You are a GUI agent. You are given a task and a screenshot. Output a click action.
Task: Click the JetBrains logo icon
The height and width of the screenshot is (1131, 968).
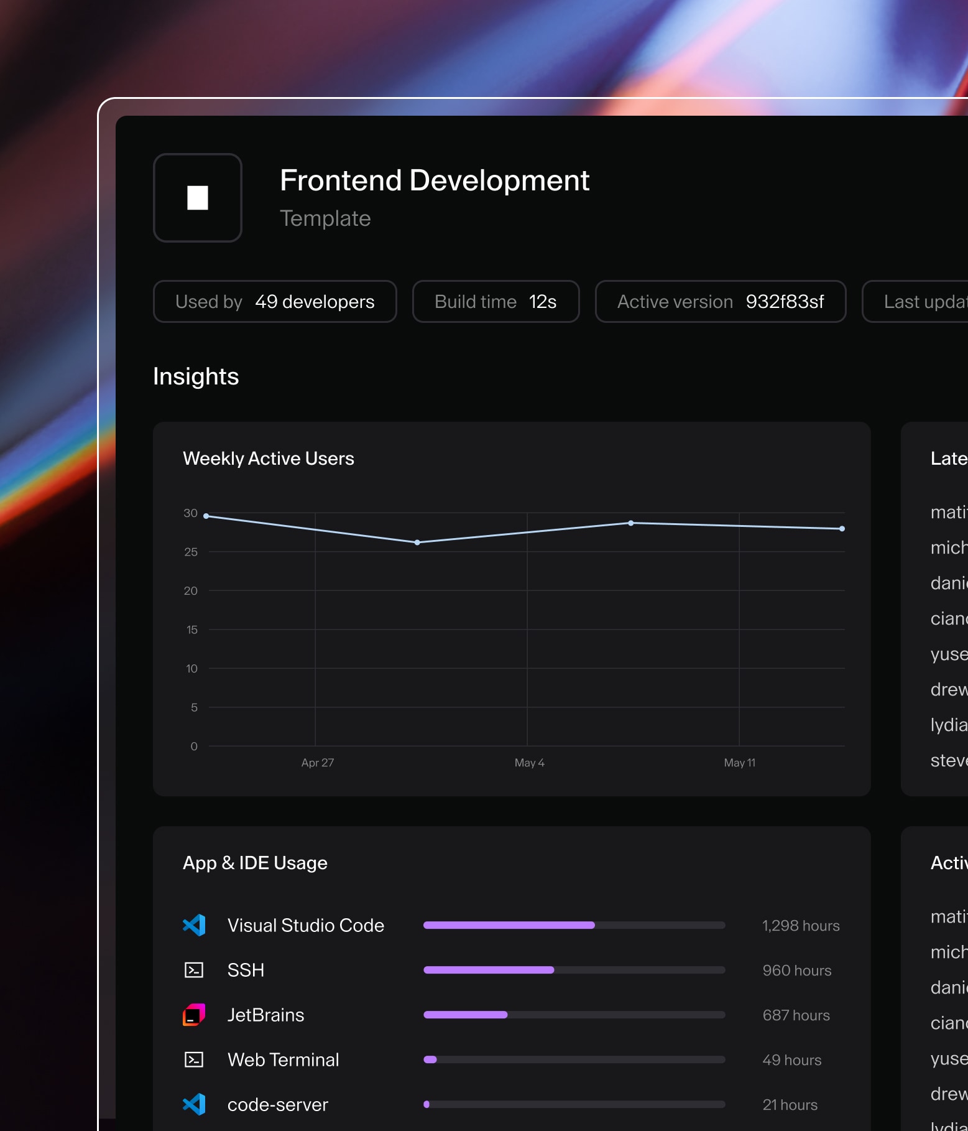(194, 1015)
